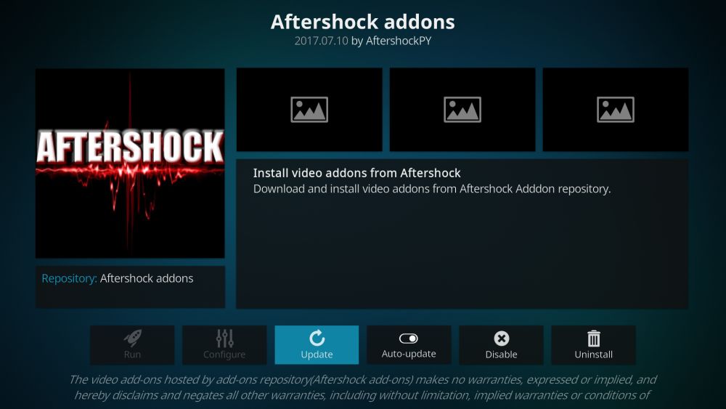Image resolution: width=726 pixels, height=409 pixels.
Task: Click the AftershockPY author name
Action: point(399,41)
